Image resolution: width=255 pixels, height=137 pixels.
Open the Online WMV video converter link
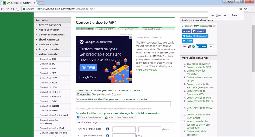[x=197, y=133]
